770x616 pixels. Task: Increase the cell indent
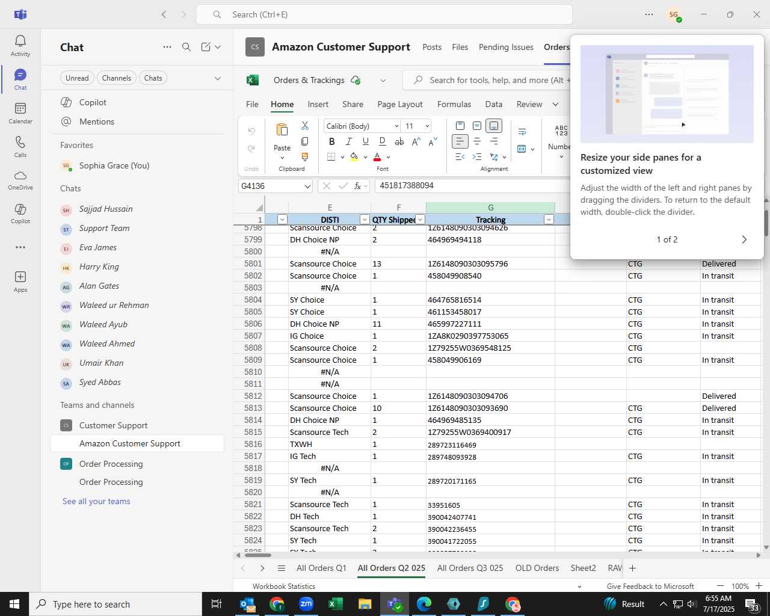coord(477,157)
